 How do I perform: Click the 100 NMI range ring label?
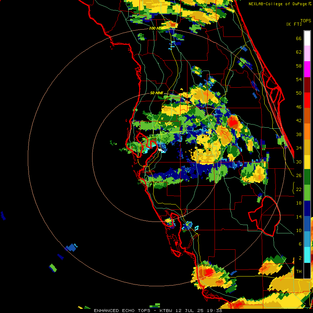[156, 28]
